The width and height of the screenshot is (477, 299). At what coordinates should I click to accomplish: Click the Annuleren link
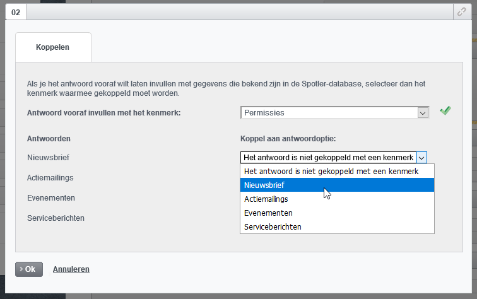71,269
